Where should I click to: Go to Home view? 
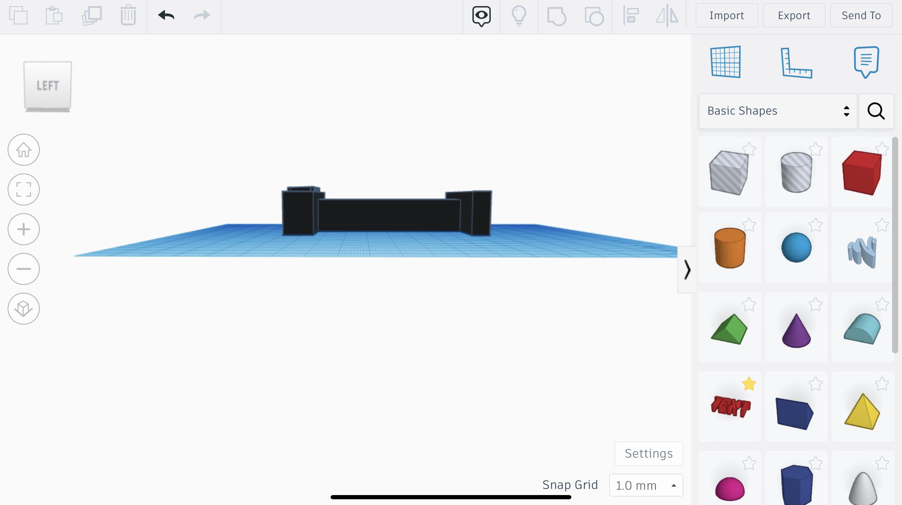coord(24,150)
